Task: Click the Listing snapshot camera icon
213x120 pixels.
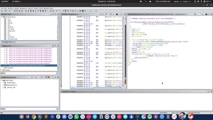Action: click(x=117, y=14)
